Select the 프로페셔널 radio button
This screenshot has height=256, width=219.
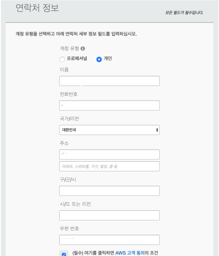[x=61, y=60]
